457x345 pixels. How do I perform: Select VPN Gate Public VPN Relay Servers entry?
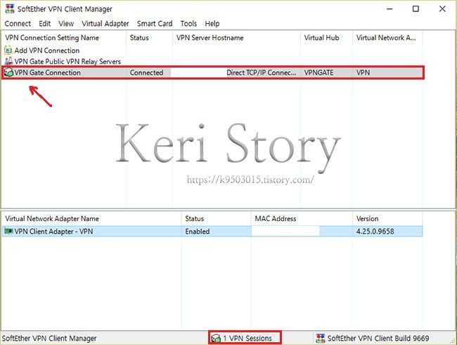coord(67,61)
